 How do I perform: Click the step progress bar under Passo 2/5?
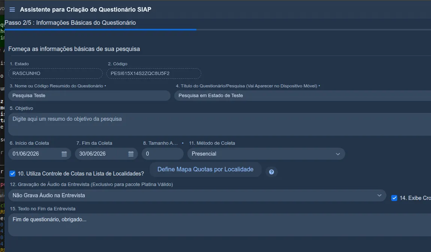pos(218,29)
